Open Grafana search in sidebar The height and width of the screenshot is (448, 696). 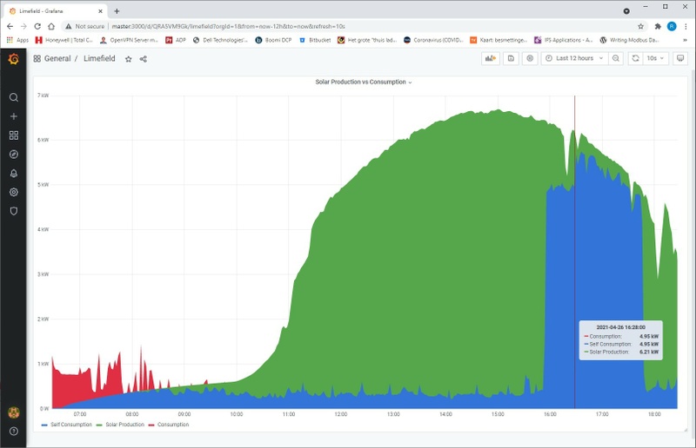14,97
